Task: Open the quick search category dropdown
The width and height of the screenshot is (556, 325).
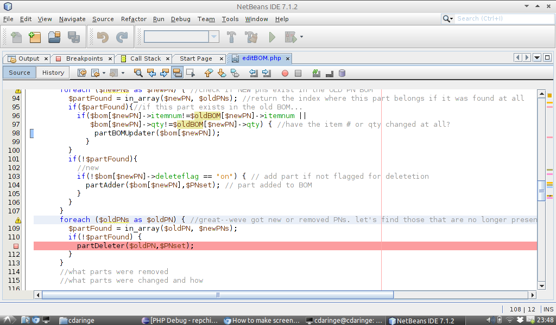Action: pyautogui.click(x=448, y=19)
